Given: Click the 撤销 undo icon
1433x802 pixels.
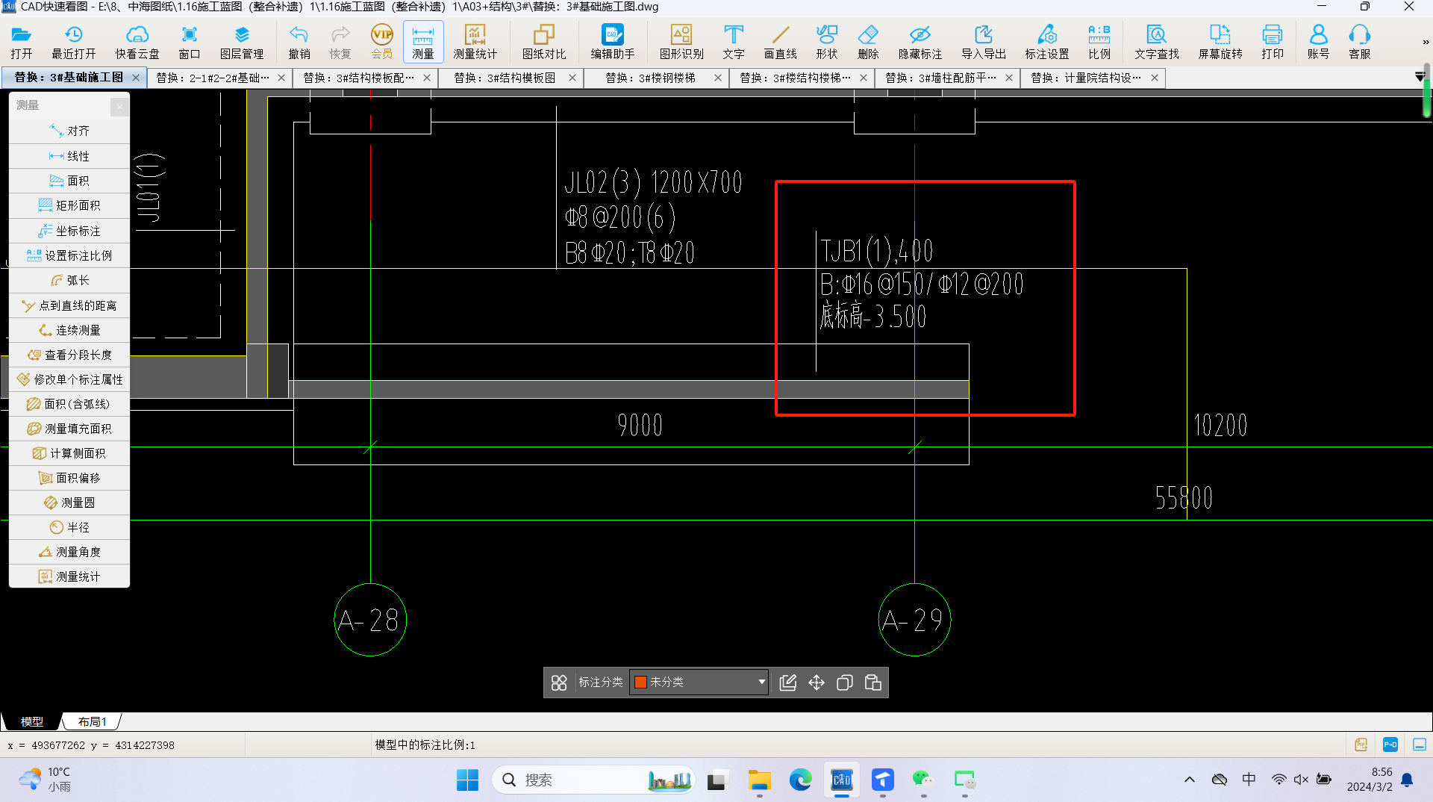Looking at the screenshot, I should [299, 42].
